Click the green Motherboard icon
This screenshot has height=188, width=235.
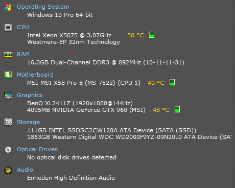(x=8, y=75)
